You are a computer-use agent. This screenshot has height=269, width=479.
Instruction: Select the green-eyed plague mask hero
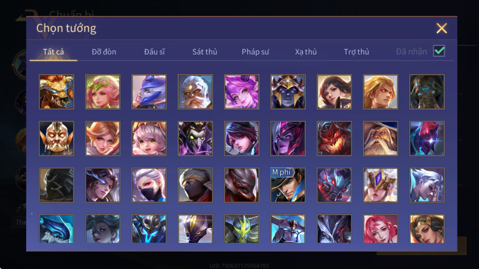coord(195,139)
